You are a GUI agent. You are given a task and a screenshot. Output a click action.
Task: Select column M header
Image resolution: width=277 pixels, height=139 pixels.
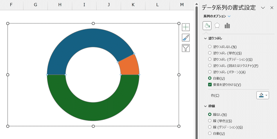182,5
